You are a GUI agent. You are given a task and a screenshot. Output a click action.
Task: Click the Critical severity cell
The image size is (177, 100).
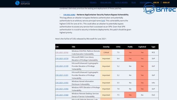coord(106,52)
